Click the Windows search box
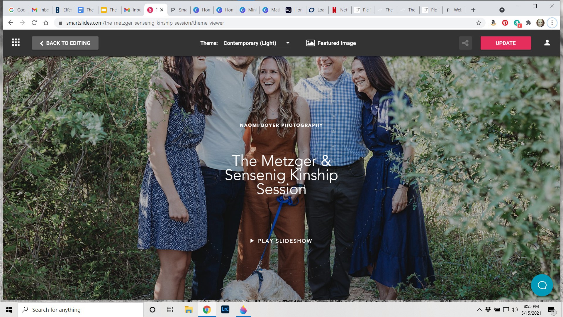The height and width of the screenshot is (317, 563). click(x=81, y=310)
